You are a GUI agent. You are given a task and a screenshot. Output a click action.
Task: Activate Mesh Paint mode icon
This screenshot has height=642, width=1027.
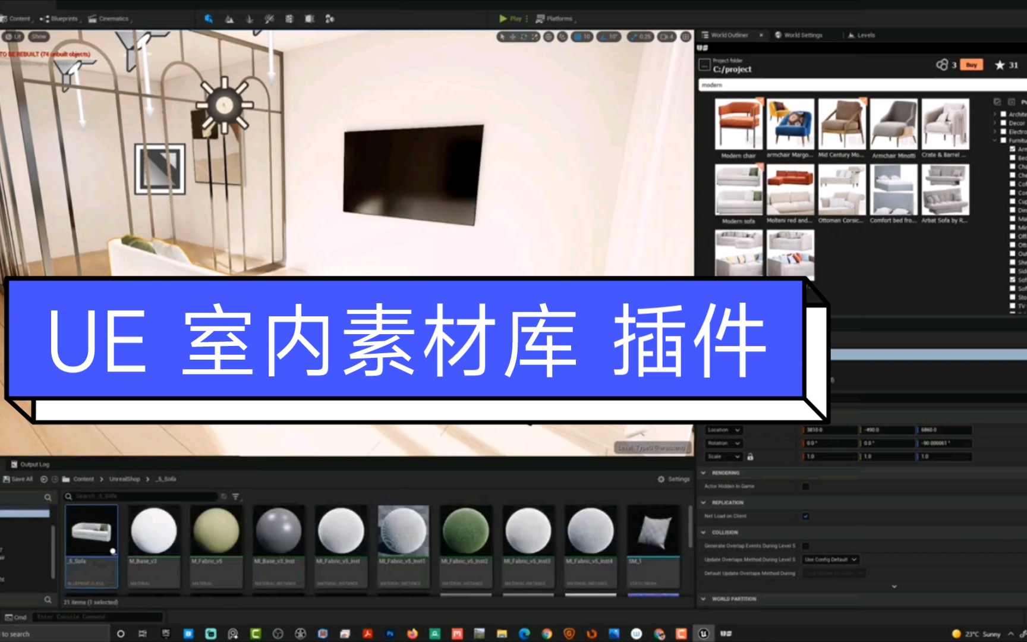[269, 18]
